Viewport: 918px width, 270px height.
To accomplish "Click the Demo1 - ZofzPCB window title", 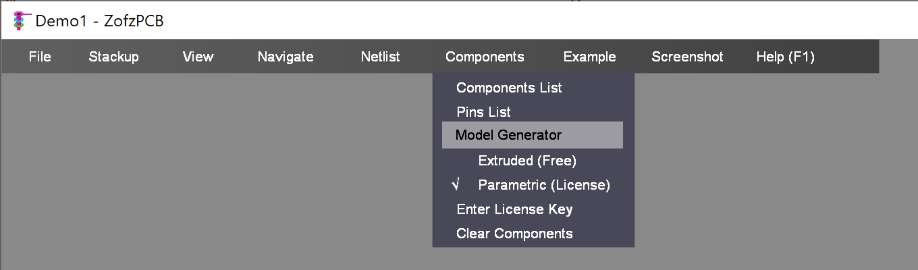I will coord(99,21).
